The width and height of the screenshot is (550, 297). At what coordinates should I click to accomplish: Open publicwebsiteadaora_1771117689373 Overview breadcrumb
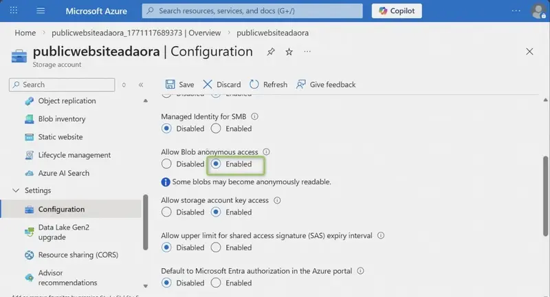pyautogui.click(x=136, y=33)
